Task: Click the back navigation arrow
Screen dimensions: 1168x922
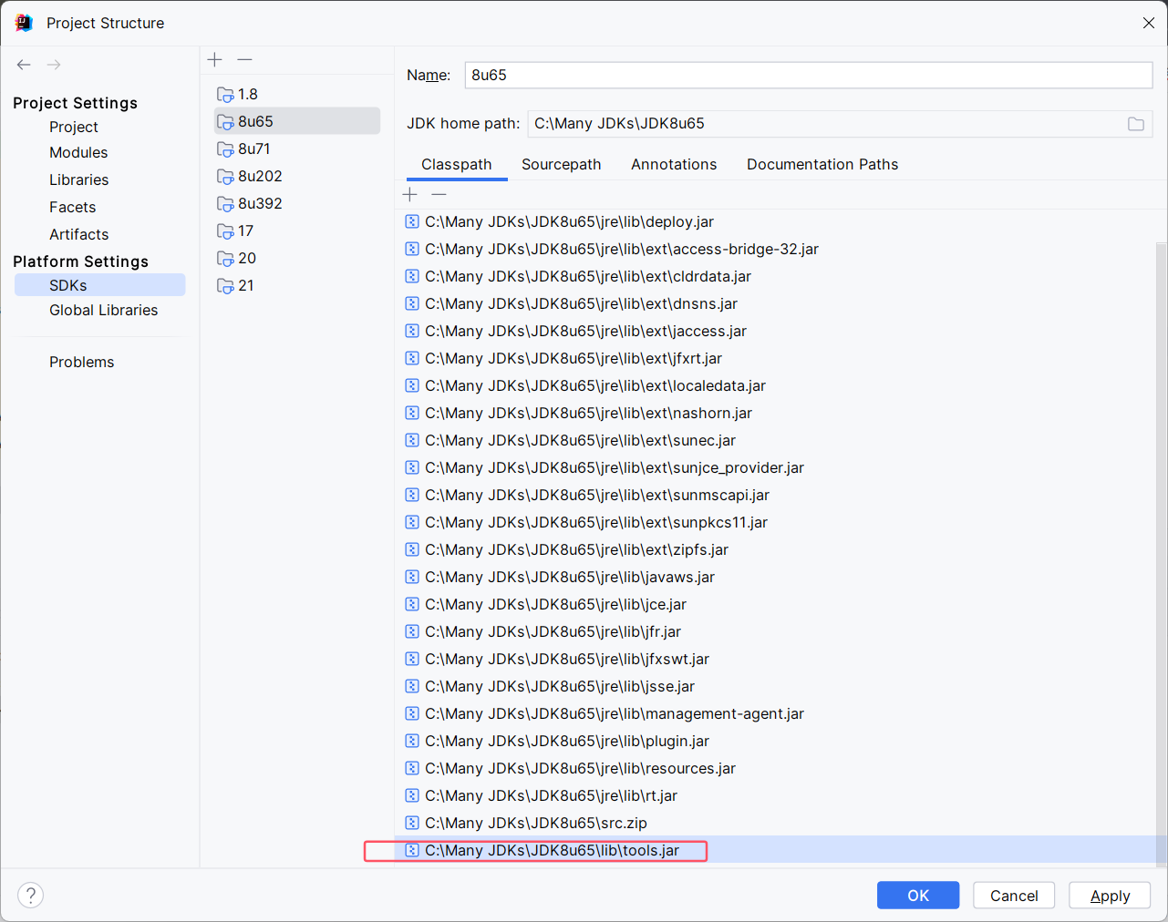Action: (24, 65)
